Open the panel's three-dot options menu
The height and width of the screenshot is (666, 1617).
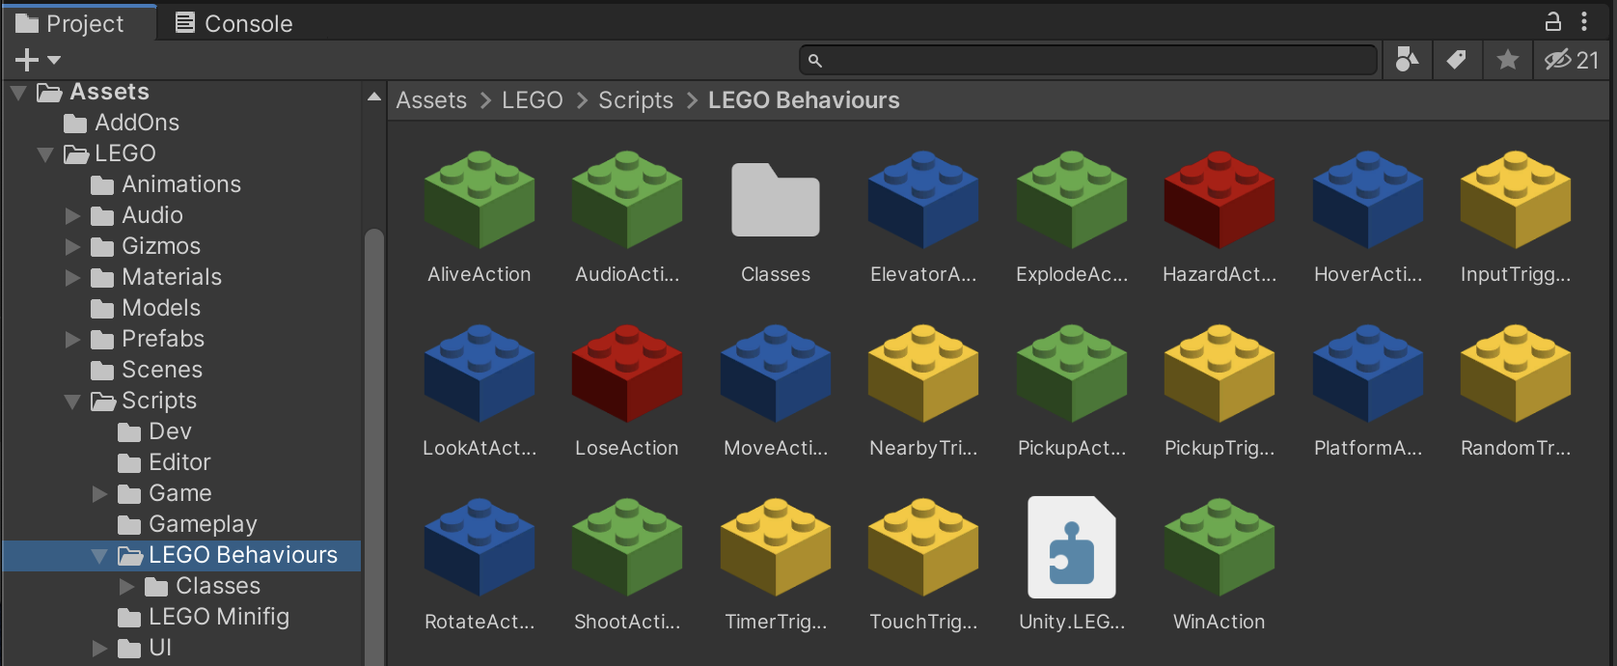point(1584,21)
